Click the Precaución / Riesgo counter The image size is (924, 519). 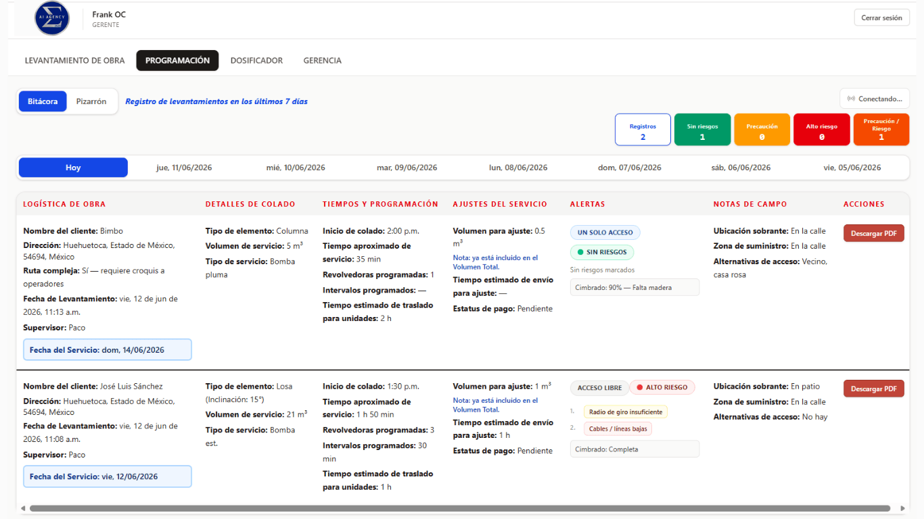point(881,130)
